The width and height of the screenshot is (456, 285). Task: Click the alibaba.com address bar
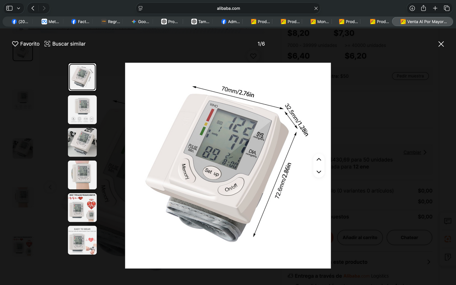(x=228, y=8)
